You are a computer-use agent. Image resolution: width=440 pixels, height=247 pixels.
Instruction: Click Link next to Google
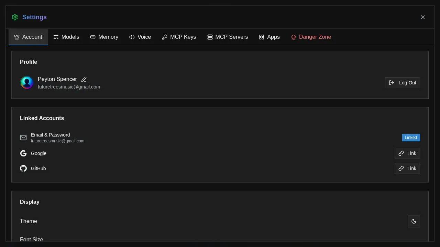(407, 153)
